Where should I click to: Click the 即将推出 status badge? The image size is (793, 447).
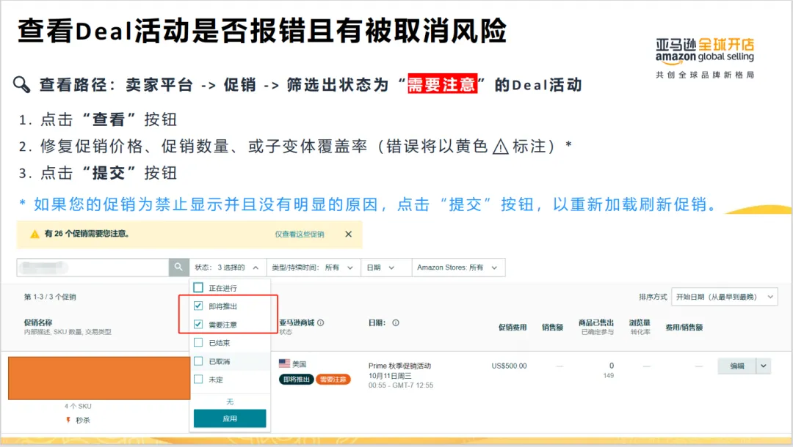pos(297,379)
